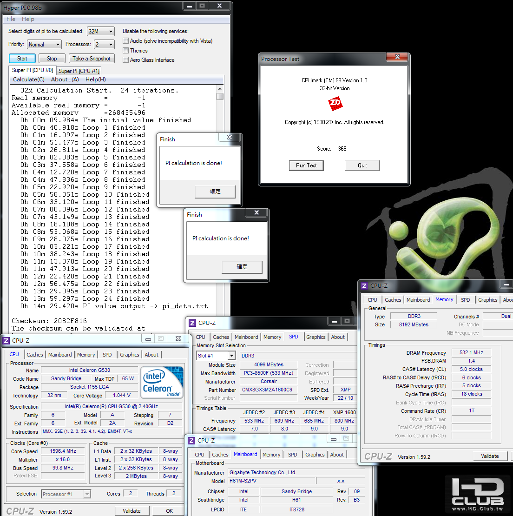This screenshot has height=516, width=513.
Task: Open Caches tab in CPU-Z CPU window
Action: (35, 354)
